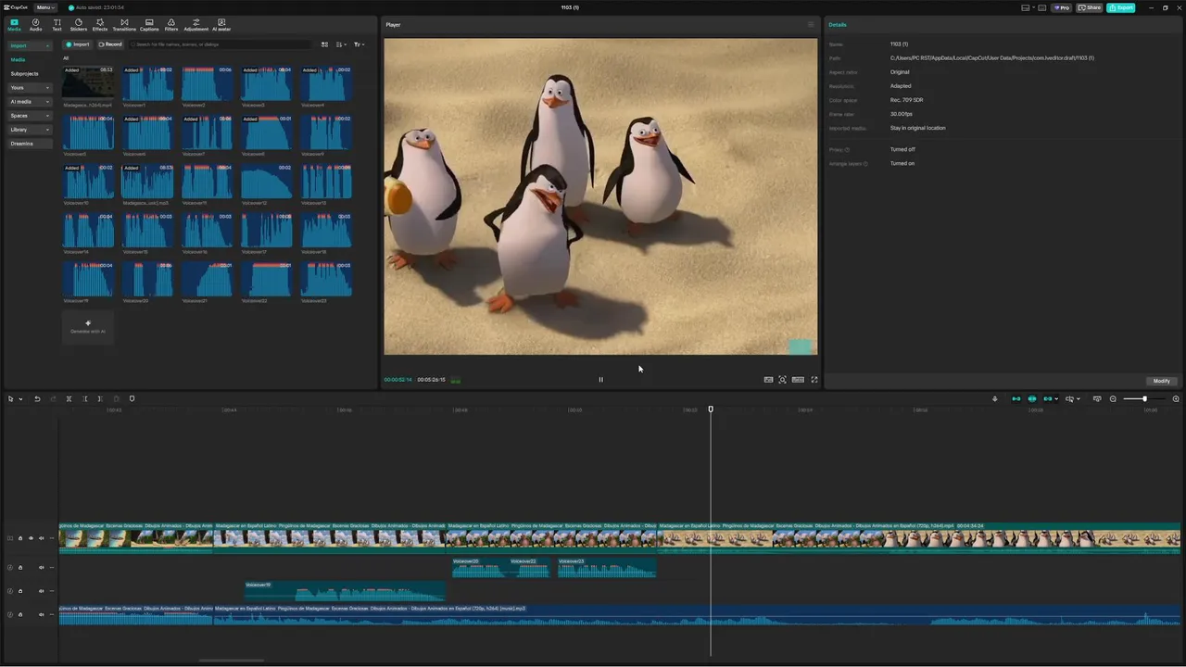Click the Record button
Image resolution: width=1186 pixels, height=667 pixels.
[x=110, y=44]
